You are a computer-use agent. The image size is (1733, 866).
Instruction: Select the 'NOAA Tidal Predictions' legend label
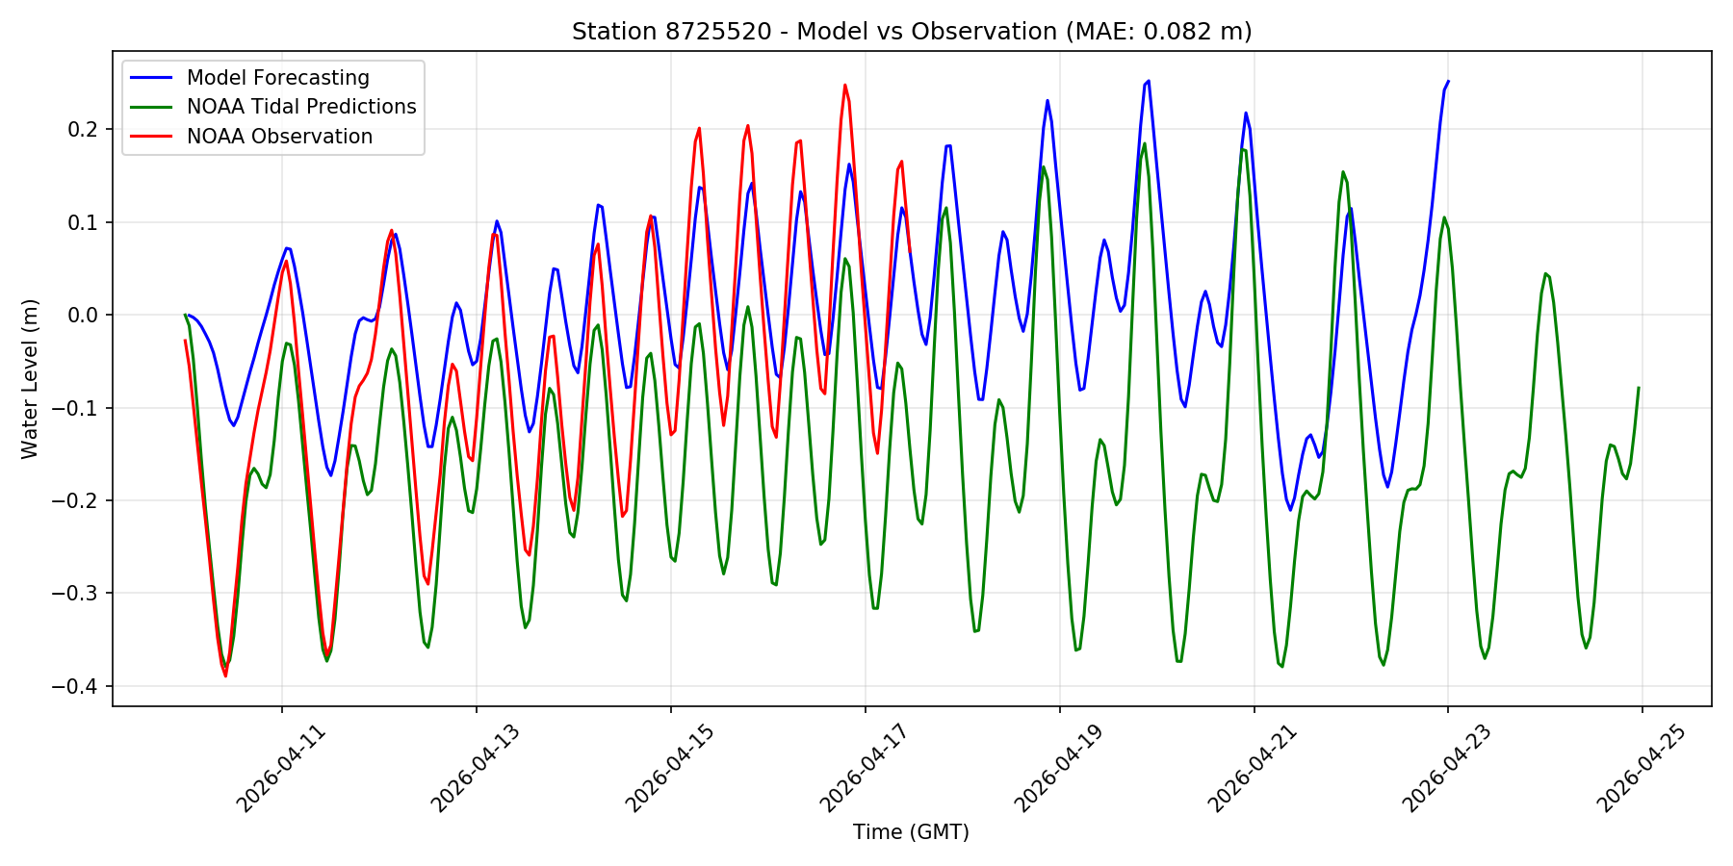tap(301, 107)
